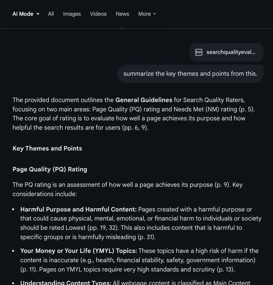Click the '(p. 13)' page citation

225,269
